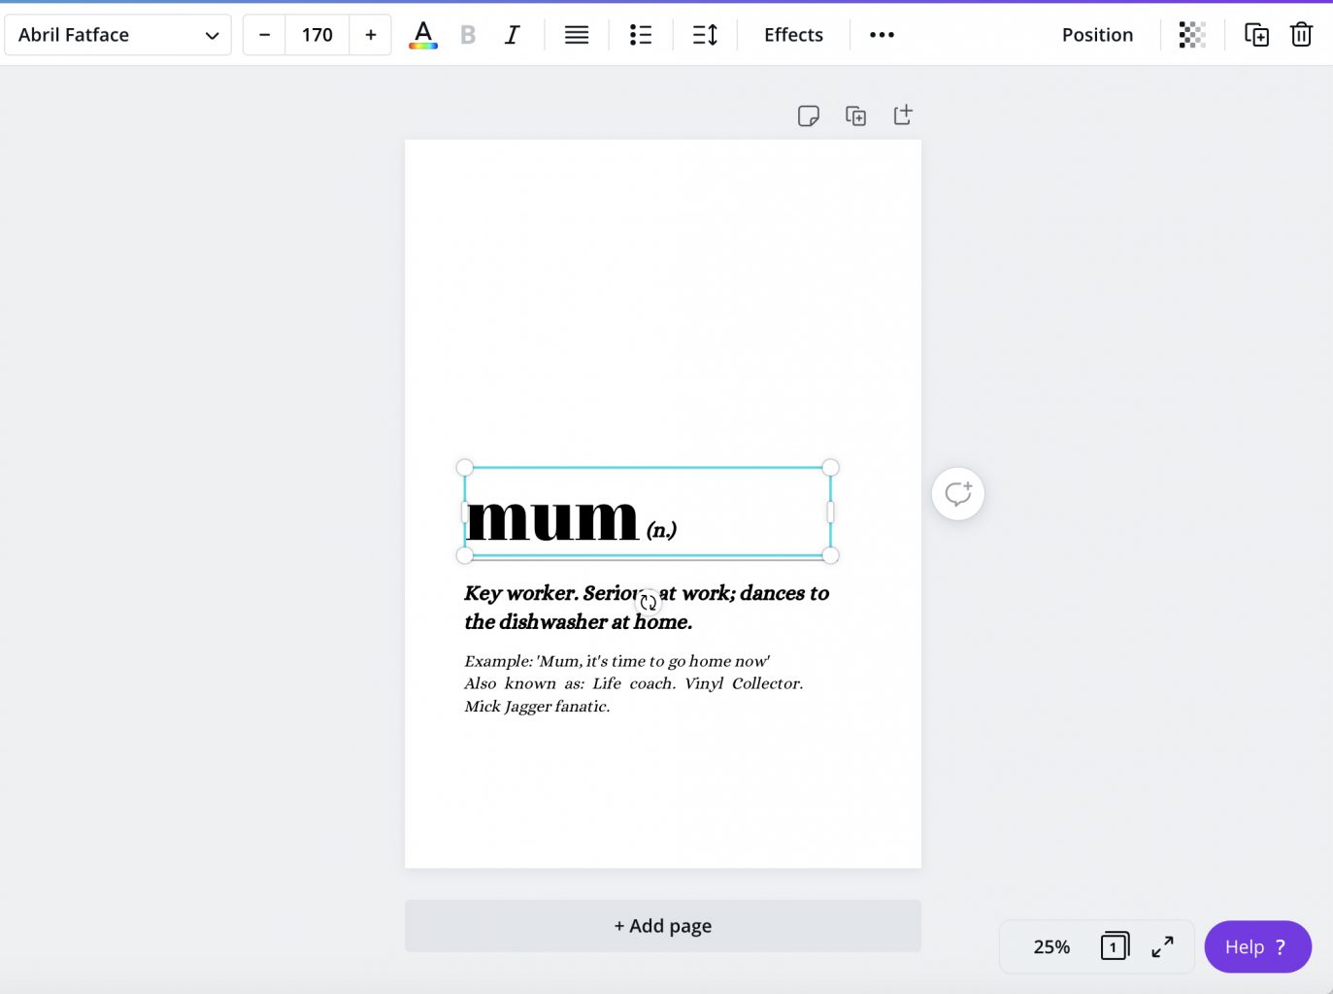The height and width of the screenshot is (994, 1333).
Task: Open the 25% zoom level control
Action: click(1051, 946)
